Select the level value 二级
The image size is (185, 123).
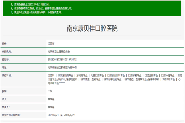50,91
